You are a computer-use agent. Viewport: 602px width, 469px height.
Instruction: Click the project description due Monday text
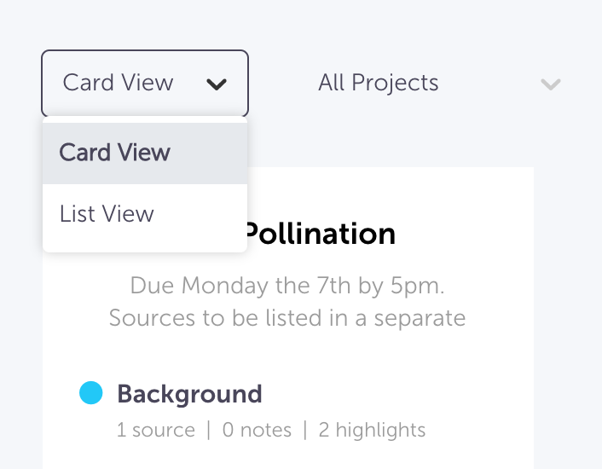pos(287,302)
